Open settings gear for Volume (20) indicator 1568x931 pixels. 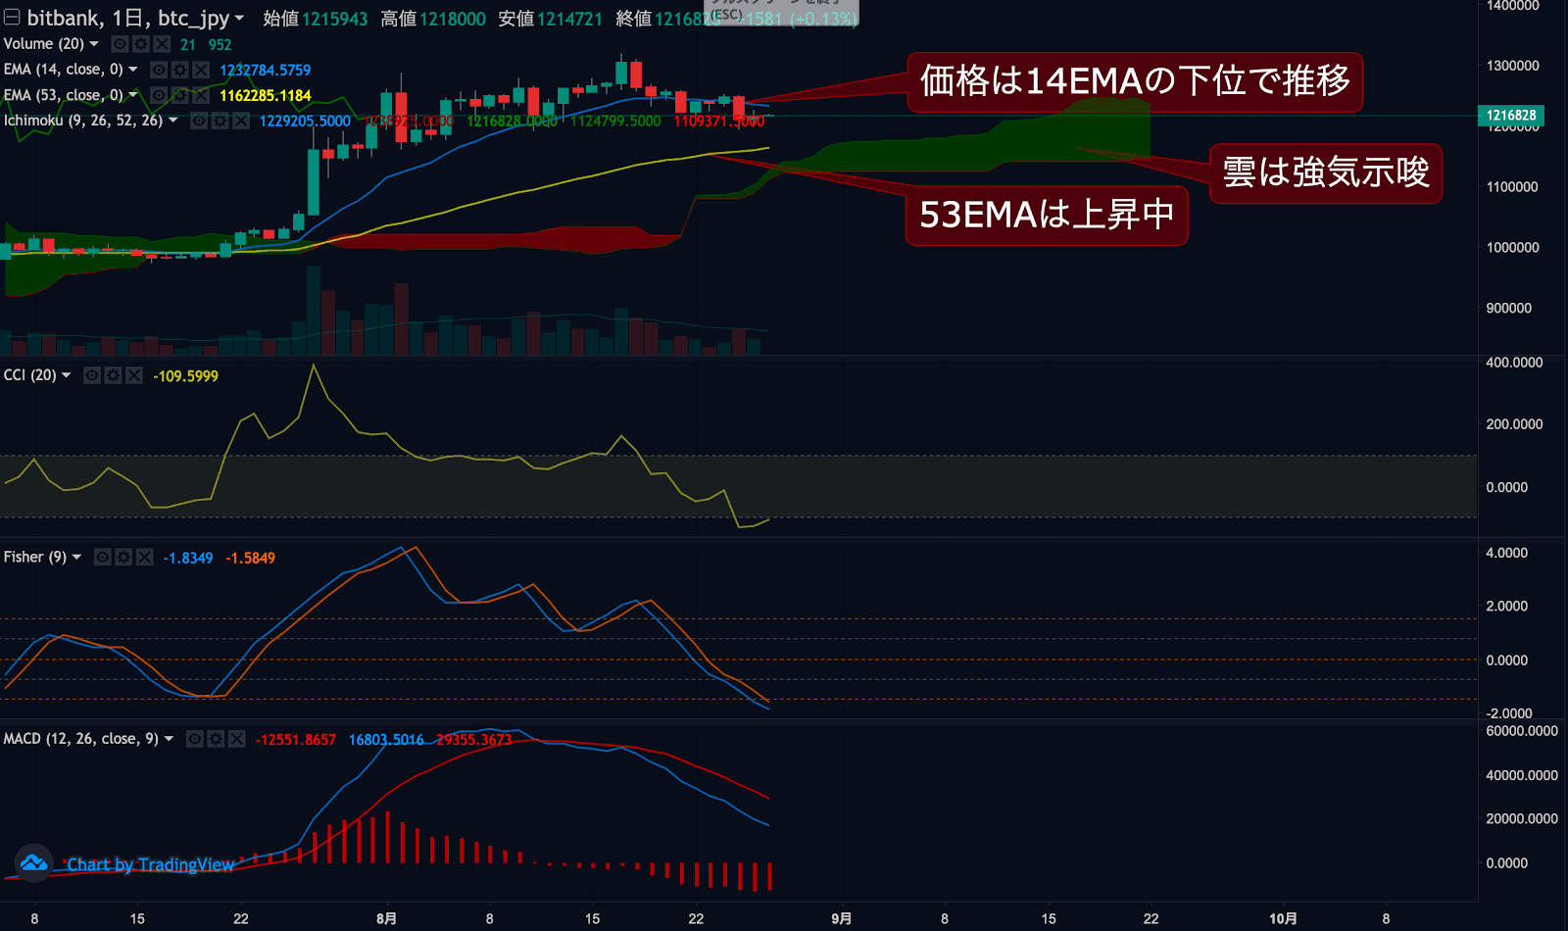click(x=140, y=44)
